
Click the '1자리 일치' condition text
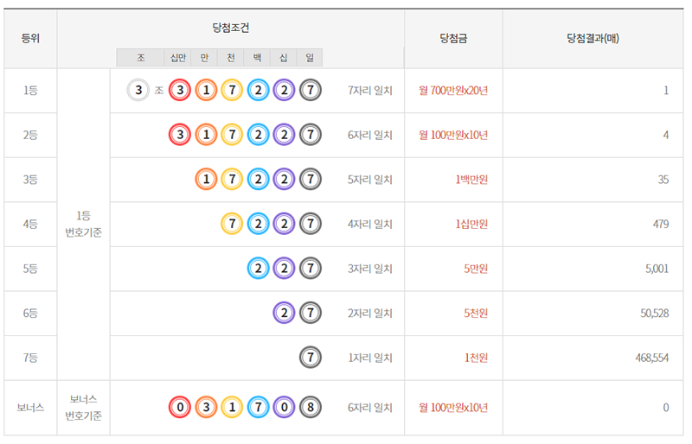[x=370, y=358]
